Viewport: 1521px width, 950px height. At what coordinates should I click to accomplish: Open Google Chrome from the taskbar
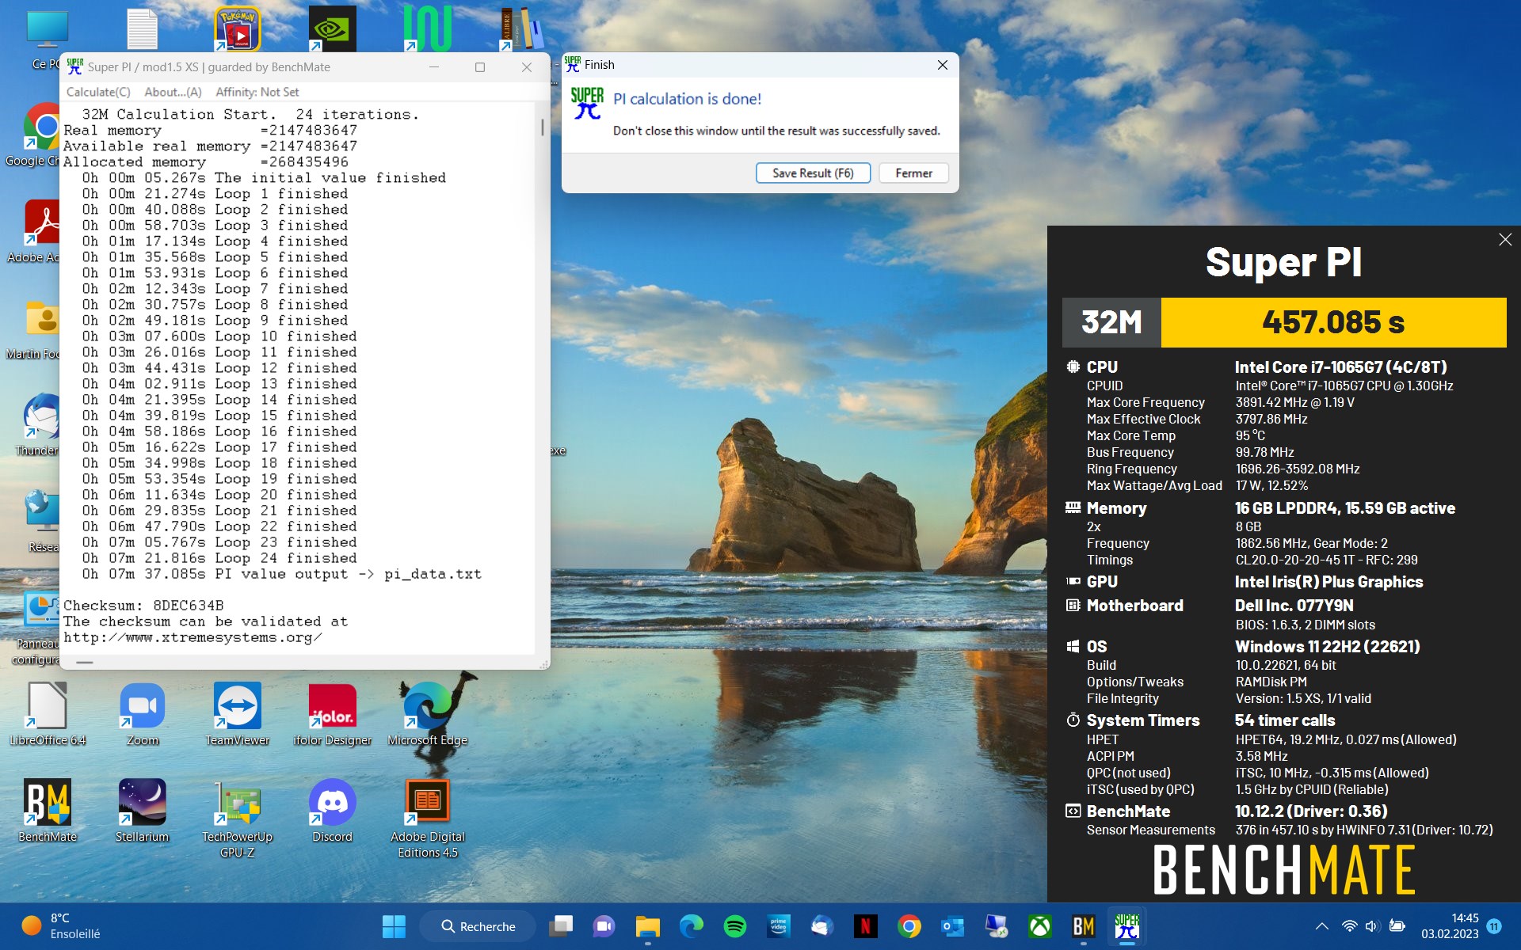(x=909, y=926)
